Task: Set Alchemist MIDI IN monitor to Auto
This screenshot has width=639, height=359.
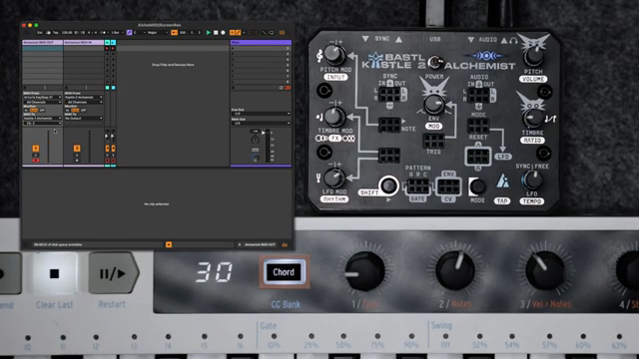Action: point(75,110)
